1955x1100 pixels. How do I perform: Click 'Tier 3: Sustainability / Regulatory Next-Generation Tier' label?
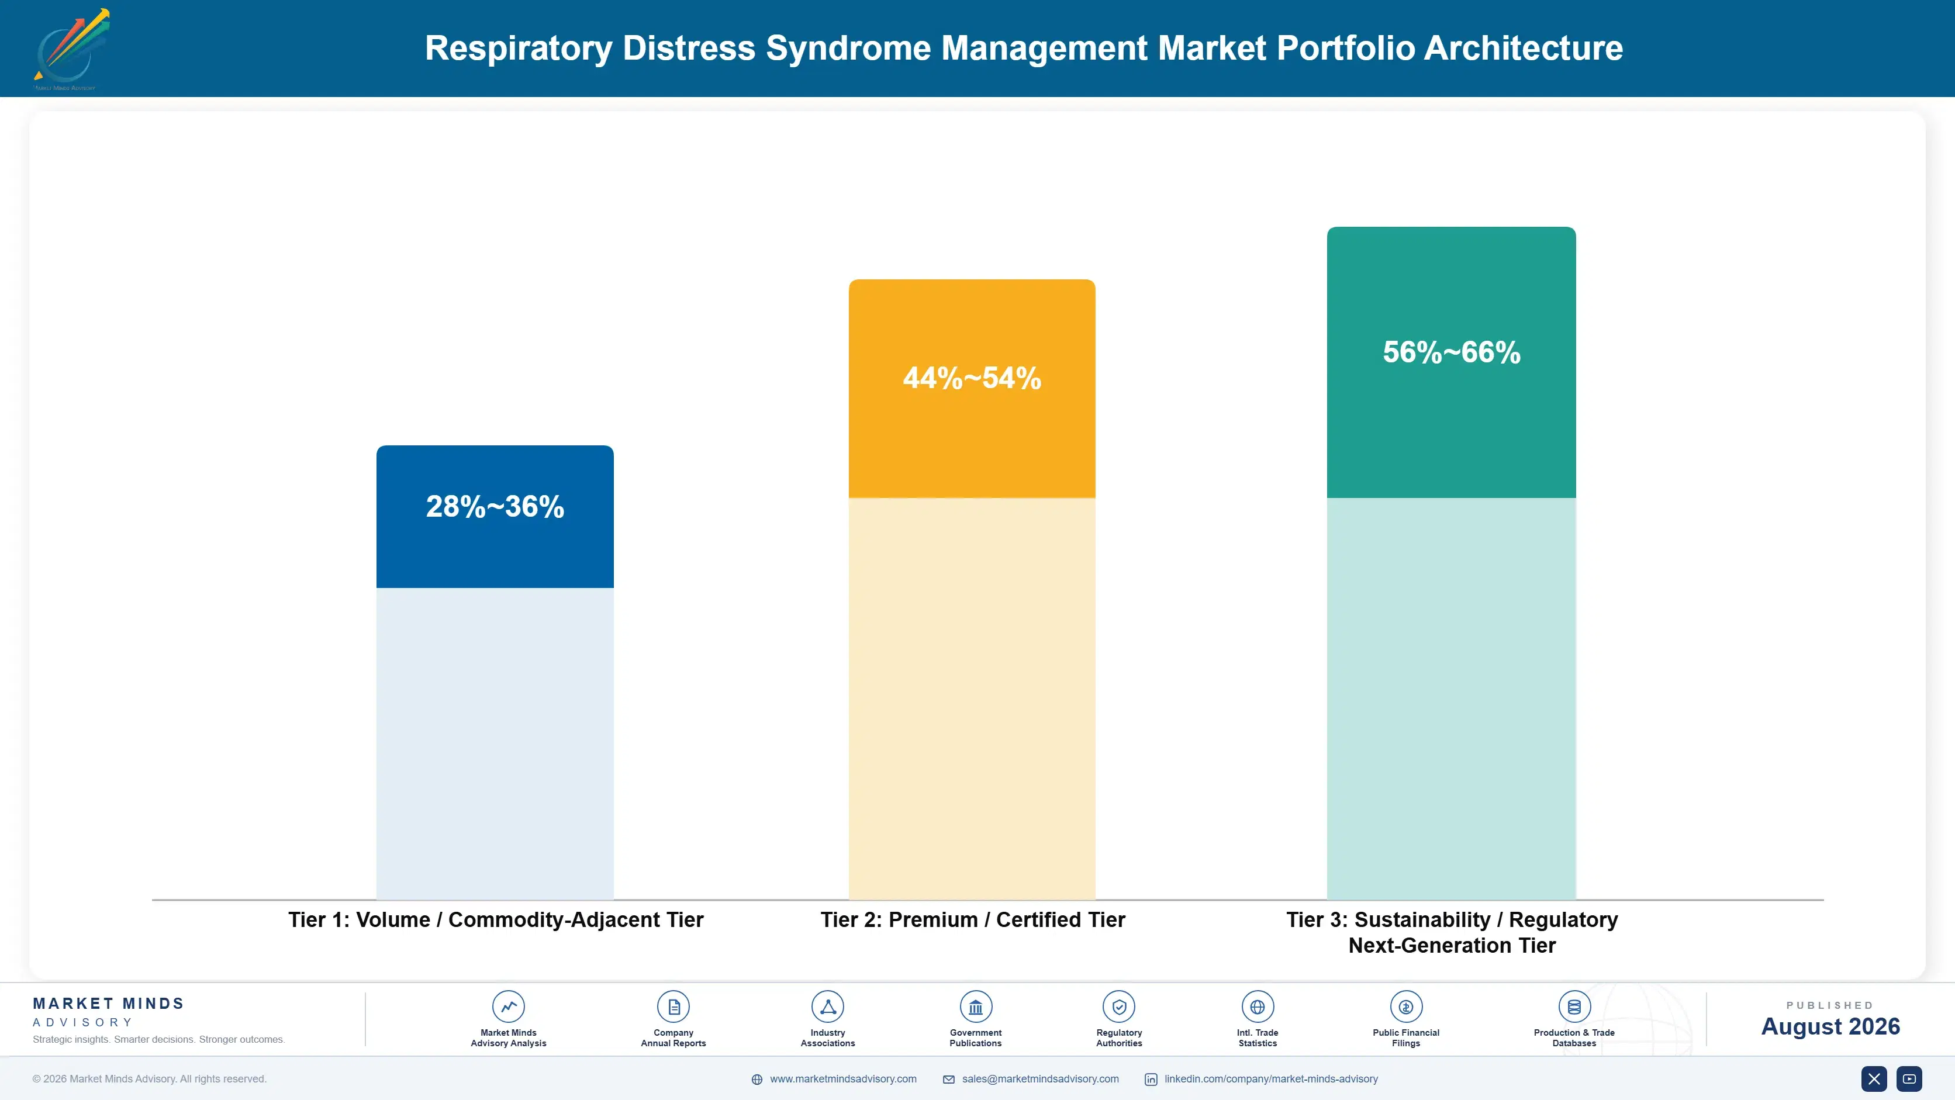pyautogui.click(x=1452, y=932)
